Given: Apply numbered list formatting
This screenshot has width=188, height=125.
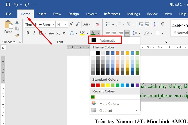Looking at the screenshot, I should (119, 24).
